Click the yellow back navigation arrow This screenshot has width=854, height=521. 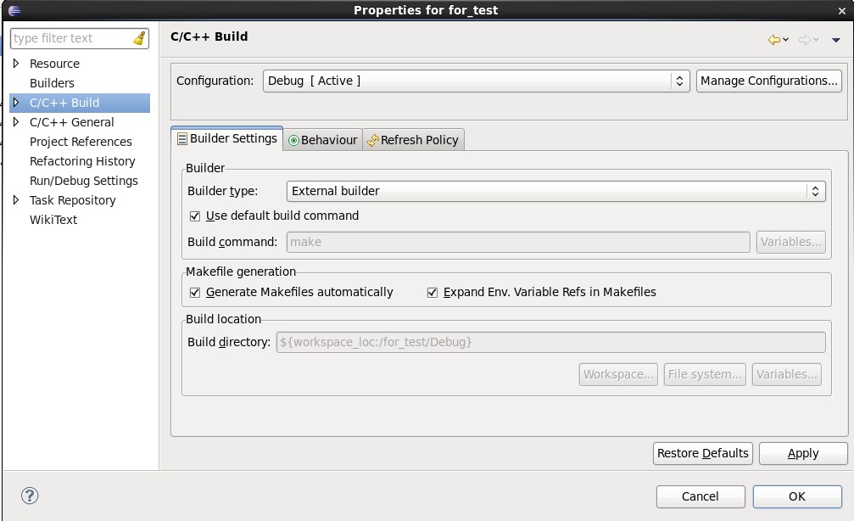coord(773,40)
